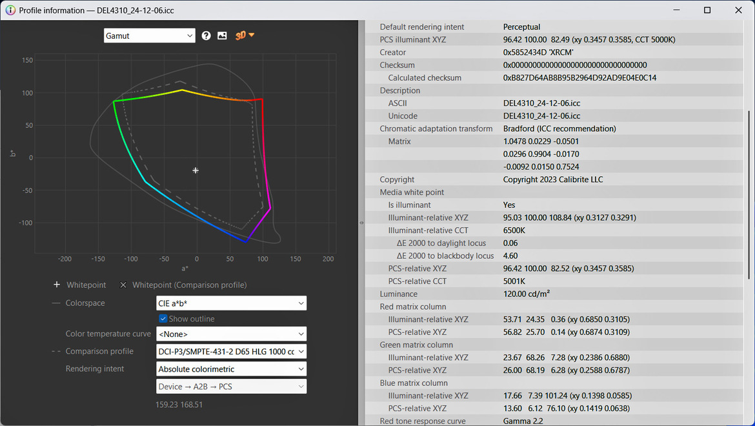Screen dimensions: 755x426
Task: Click Illuminant-relative CCT value 6500K
Action: (x=514, y=230)
